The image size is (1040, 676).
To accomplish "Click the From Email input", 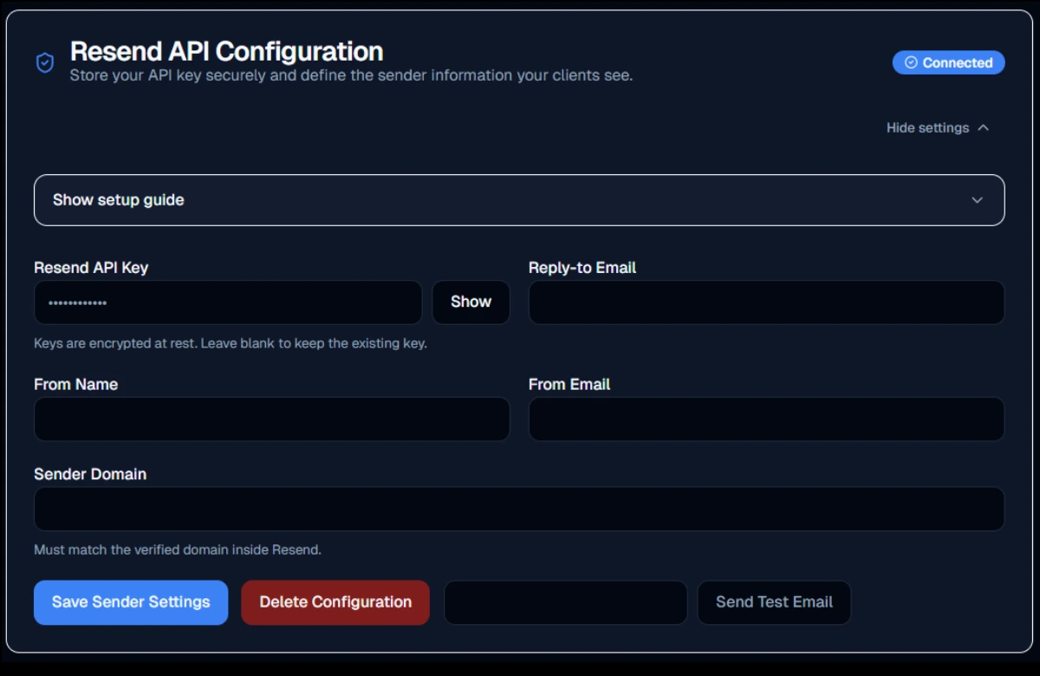I will (x=766, y=419).
